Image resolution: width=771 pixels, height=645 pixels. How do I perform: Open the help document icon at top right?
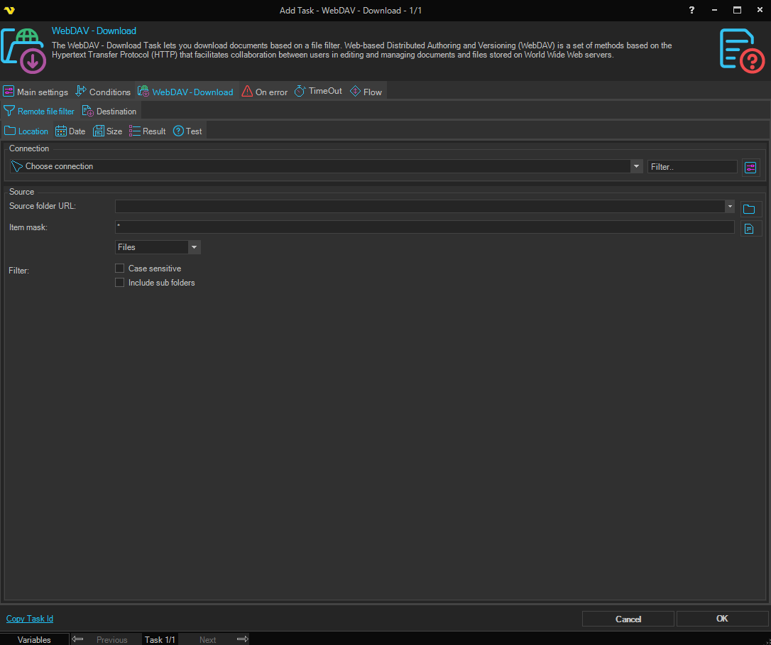point(742,51)
